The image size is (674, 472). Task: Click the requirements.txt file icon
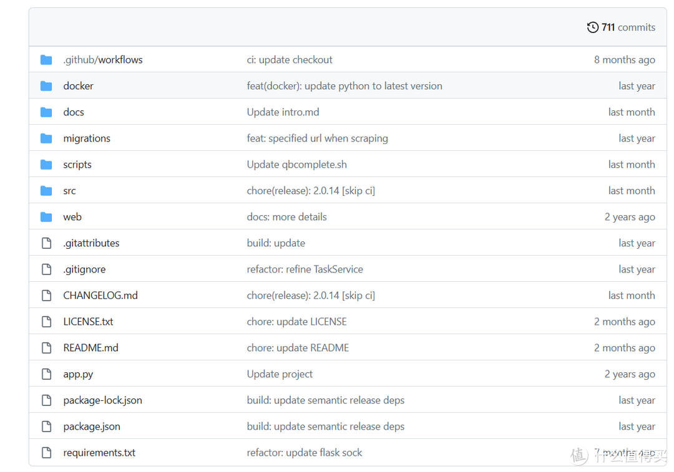click(x=46, y=453)
